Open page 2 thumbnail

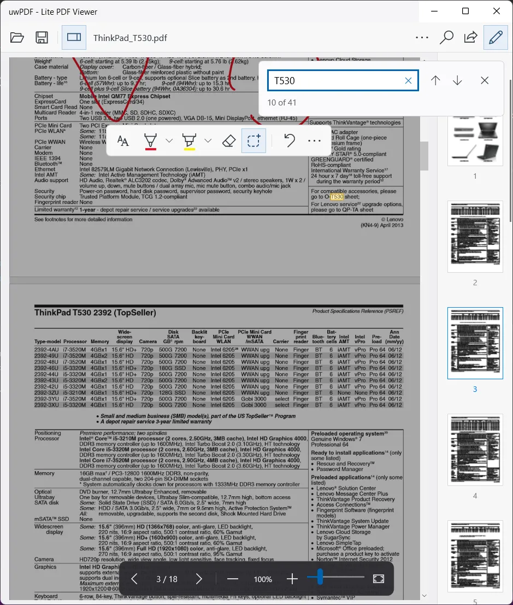(475, 237)
